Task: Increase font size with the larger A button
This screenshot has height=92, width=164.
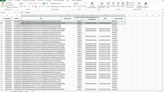Action: [x=35, y=4]
